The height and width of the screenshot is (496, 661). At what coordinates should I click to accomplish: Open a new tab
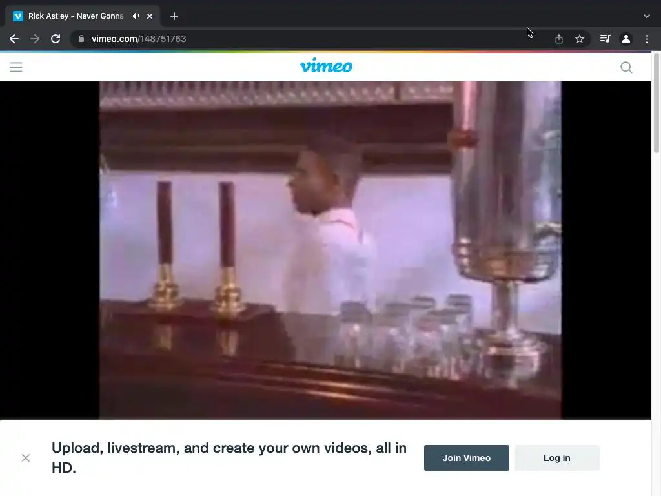174,16
